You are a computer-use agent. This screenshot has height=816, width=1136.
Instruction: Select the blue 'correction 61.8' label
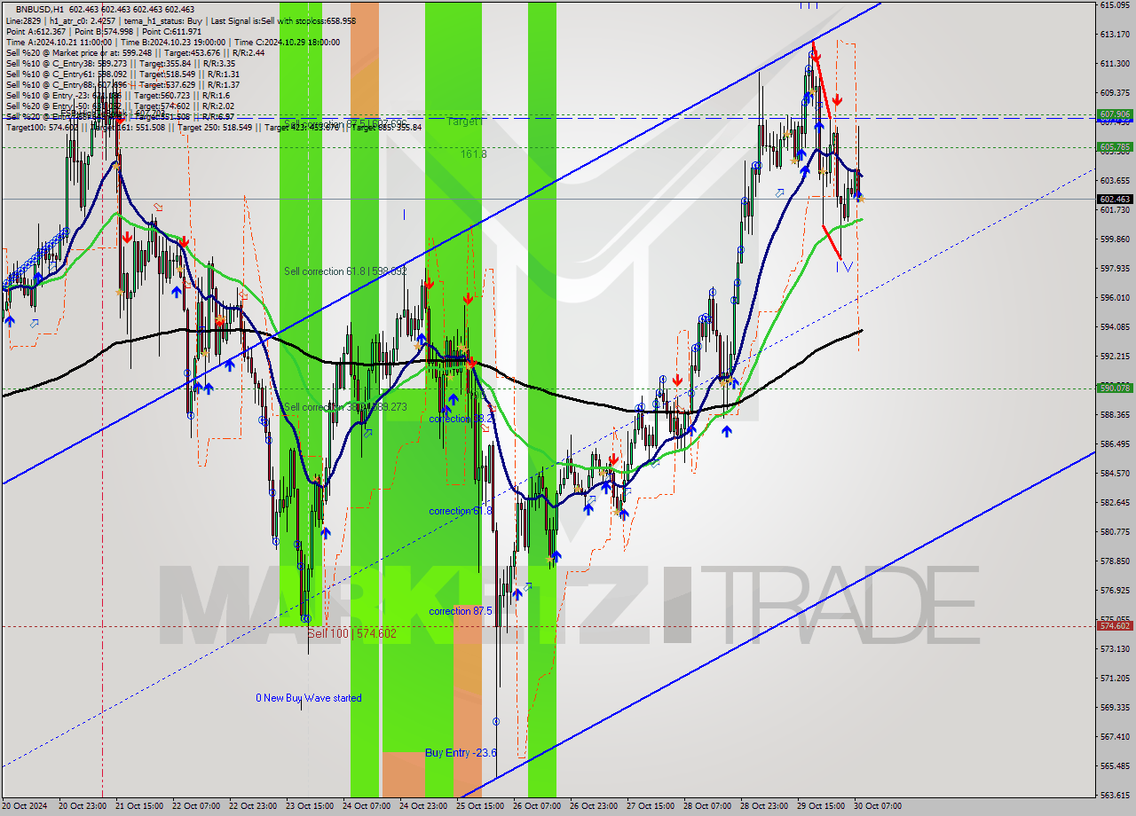[461, 511]
